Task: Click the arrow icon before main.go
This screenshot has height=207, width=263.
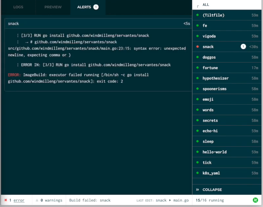Action: click(170, 200)
